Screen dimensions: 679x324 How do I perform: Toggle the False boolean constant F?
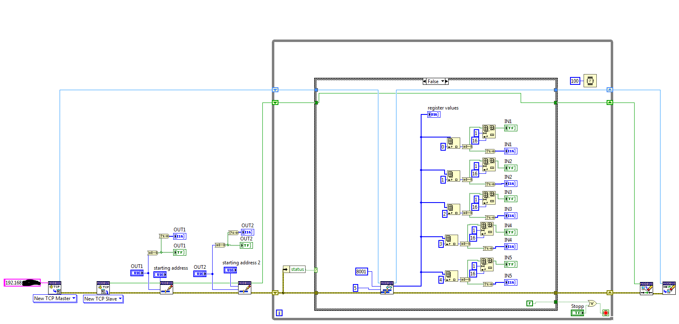click(530, 303)
